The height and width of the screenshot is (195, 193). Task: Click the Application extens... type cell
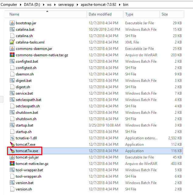click(x=141, y=138)
